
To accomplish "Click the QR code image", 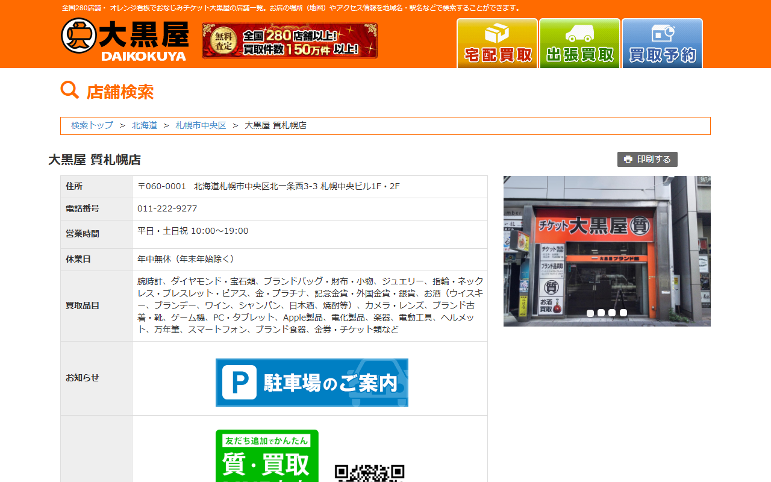I will 369,473.
